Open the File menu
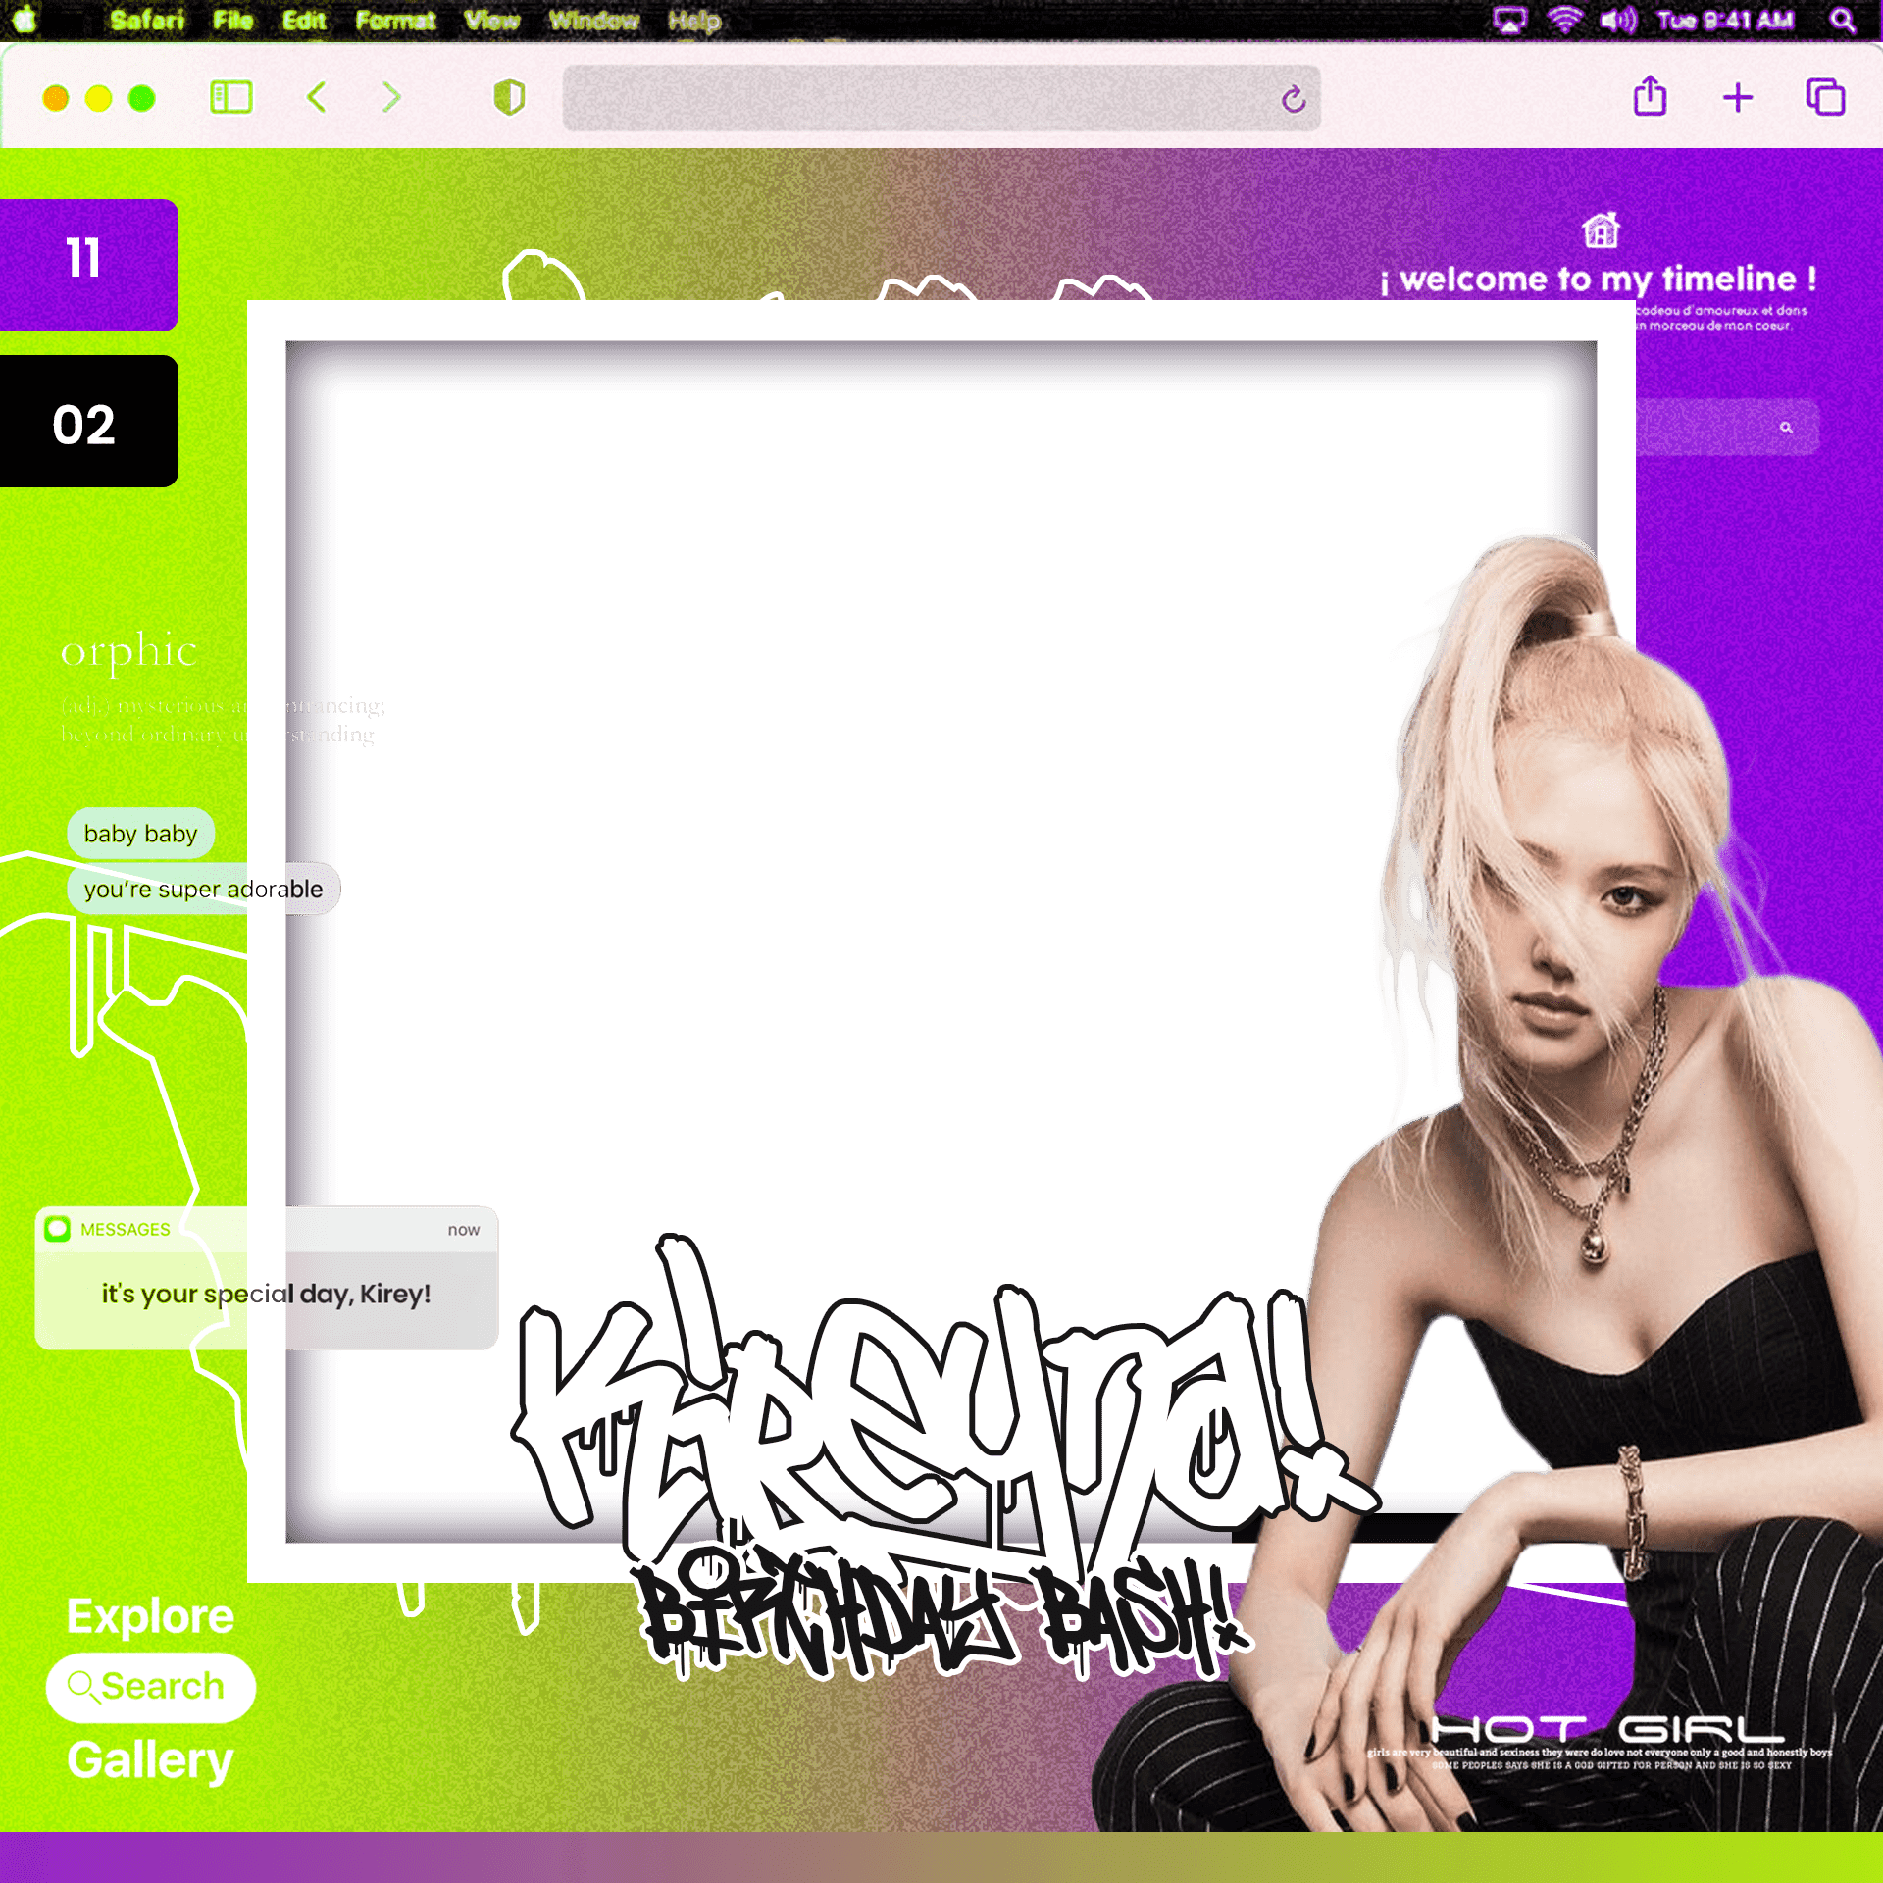This screenshot has width=1883, height=1883. pos(232,21)
